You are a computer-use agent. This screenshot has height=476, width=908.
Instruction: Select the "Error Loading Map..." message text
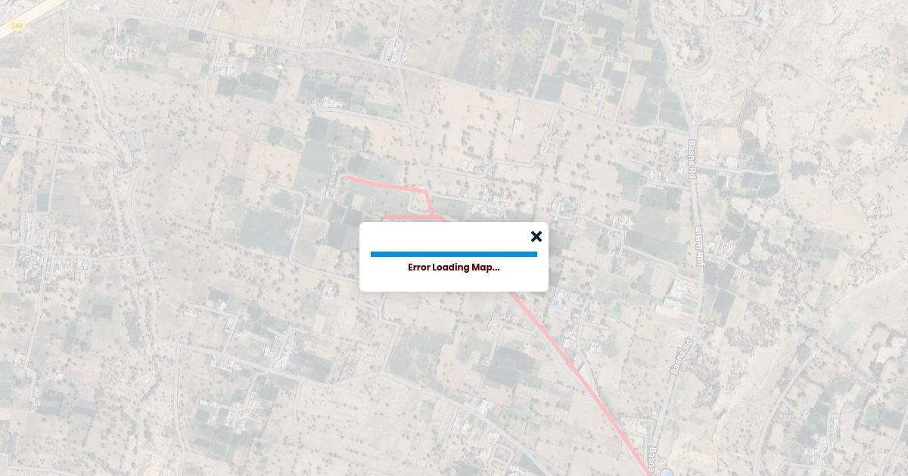(454, 267)
